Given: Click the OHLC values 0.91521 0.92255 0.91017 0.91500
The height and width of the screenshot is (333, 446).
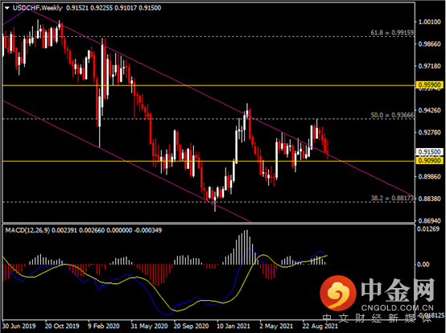Looking at the screenshot, I should point(114,8).
